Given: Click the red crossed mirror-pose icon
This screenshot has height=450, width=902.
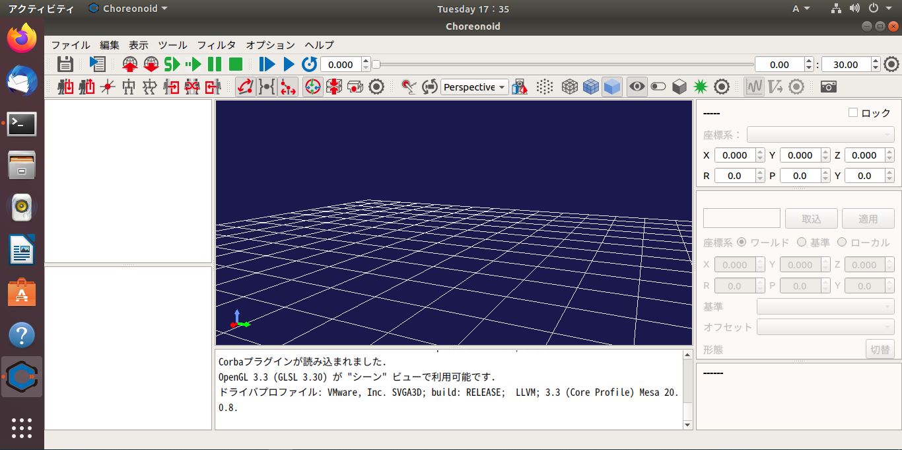Looking at the screenshot, I should coord(192,87).
